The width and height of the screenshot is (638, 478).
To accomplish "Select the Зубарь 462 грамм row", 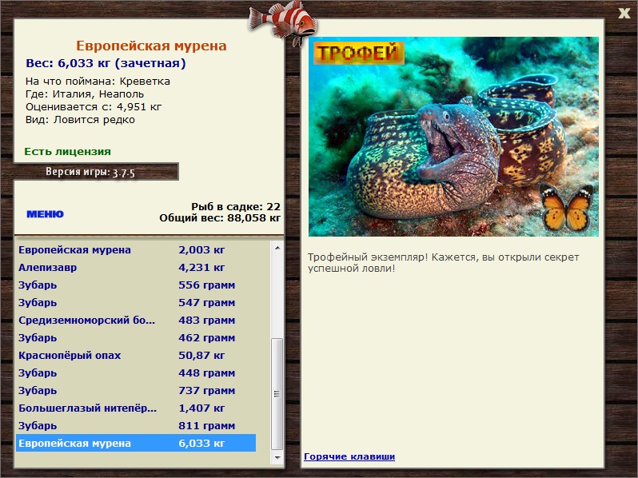I will click(136, 337).
